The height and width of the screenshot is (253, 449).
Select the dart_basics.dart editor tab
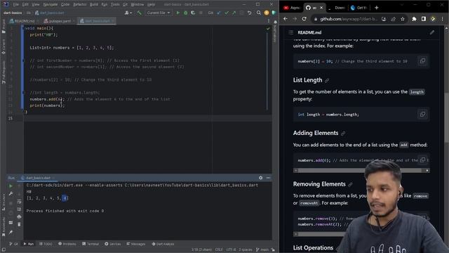point(97,21)
